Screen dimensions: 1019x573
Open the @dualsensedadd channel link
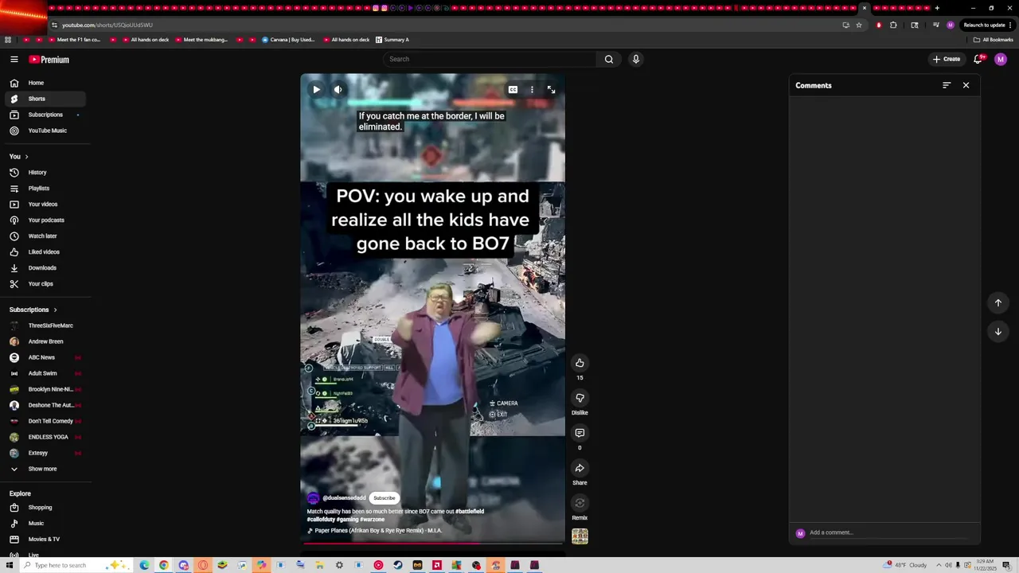(x=344, y=498)
